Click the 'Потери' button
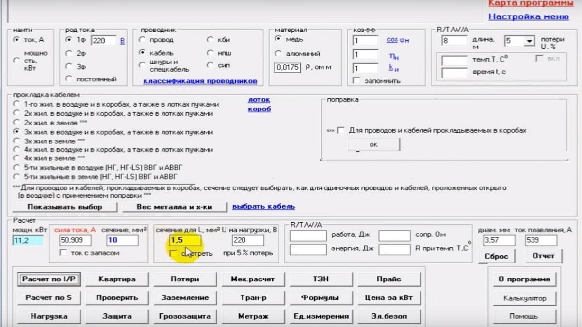This screenshot has width=582, height=327. click(x=185, y=279)
